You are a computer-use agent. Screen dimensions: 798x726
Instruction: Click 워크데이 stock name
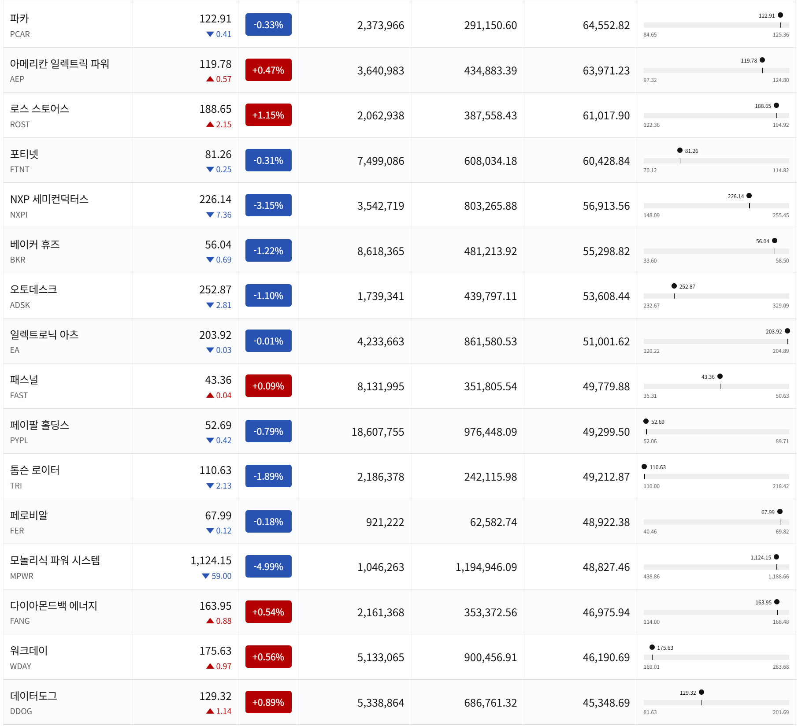[x=29, y=651]
